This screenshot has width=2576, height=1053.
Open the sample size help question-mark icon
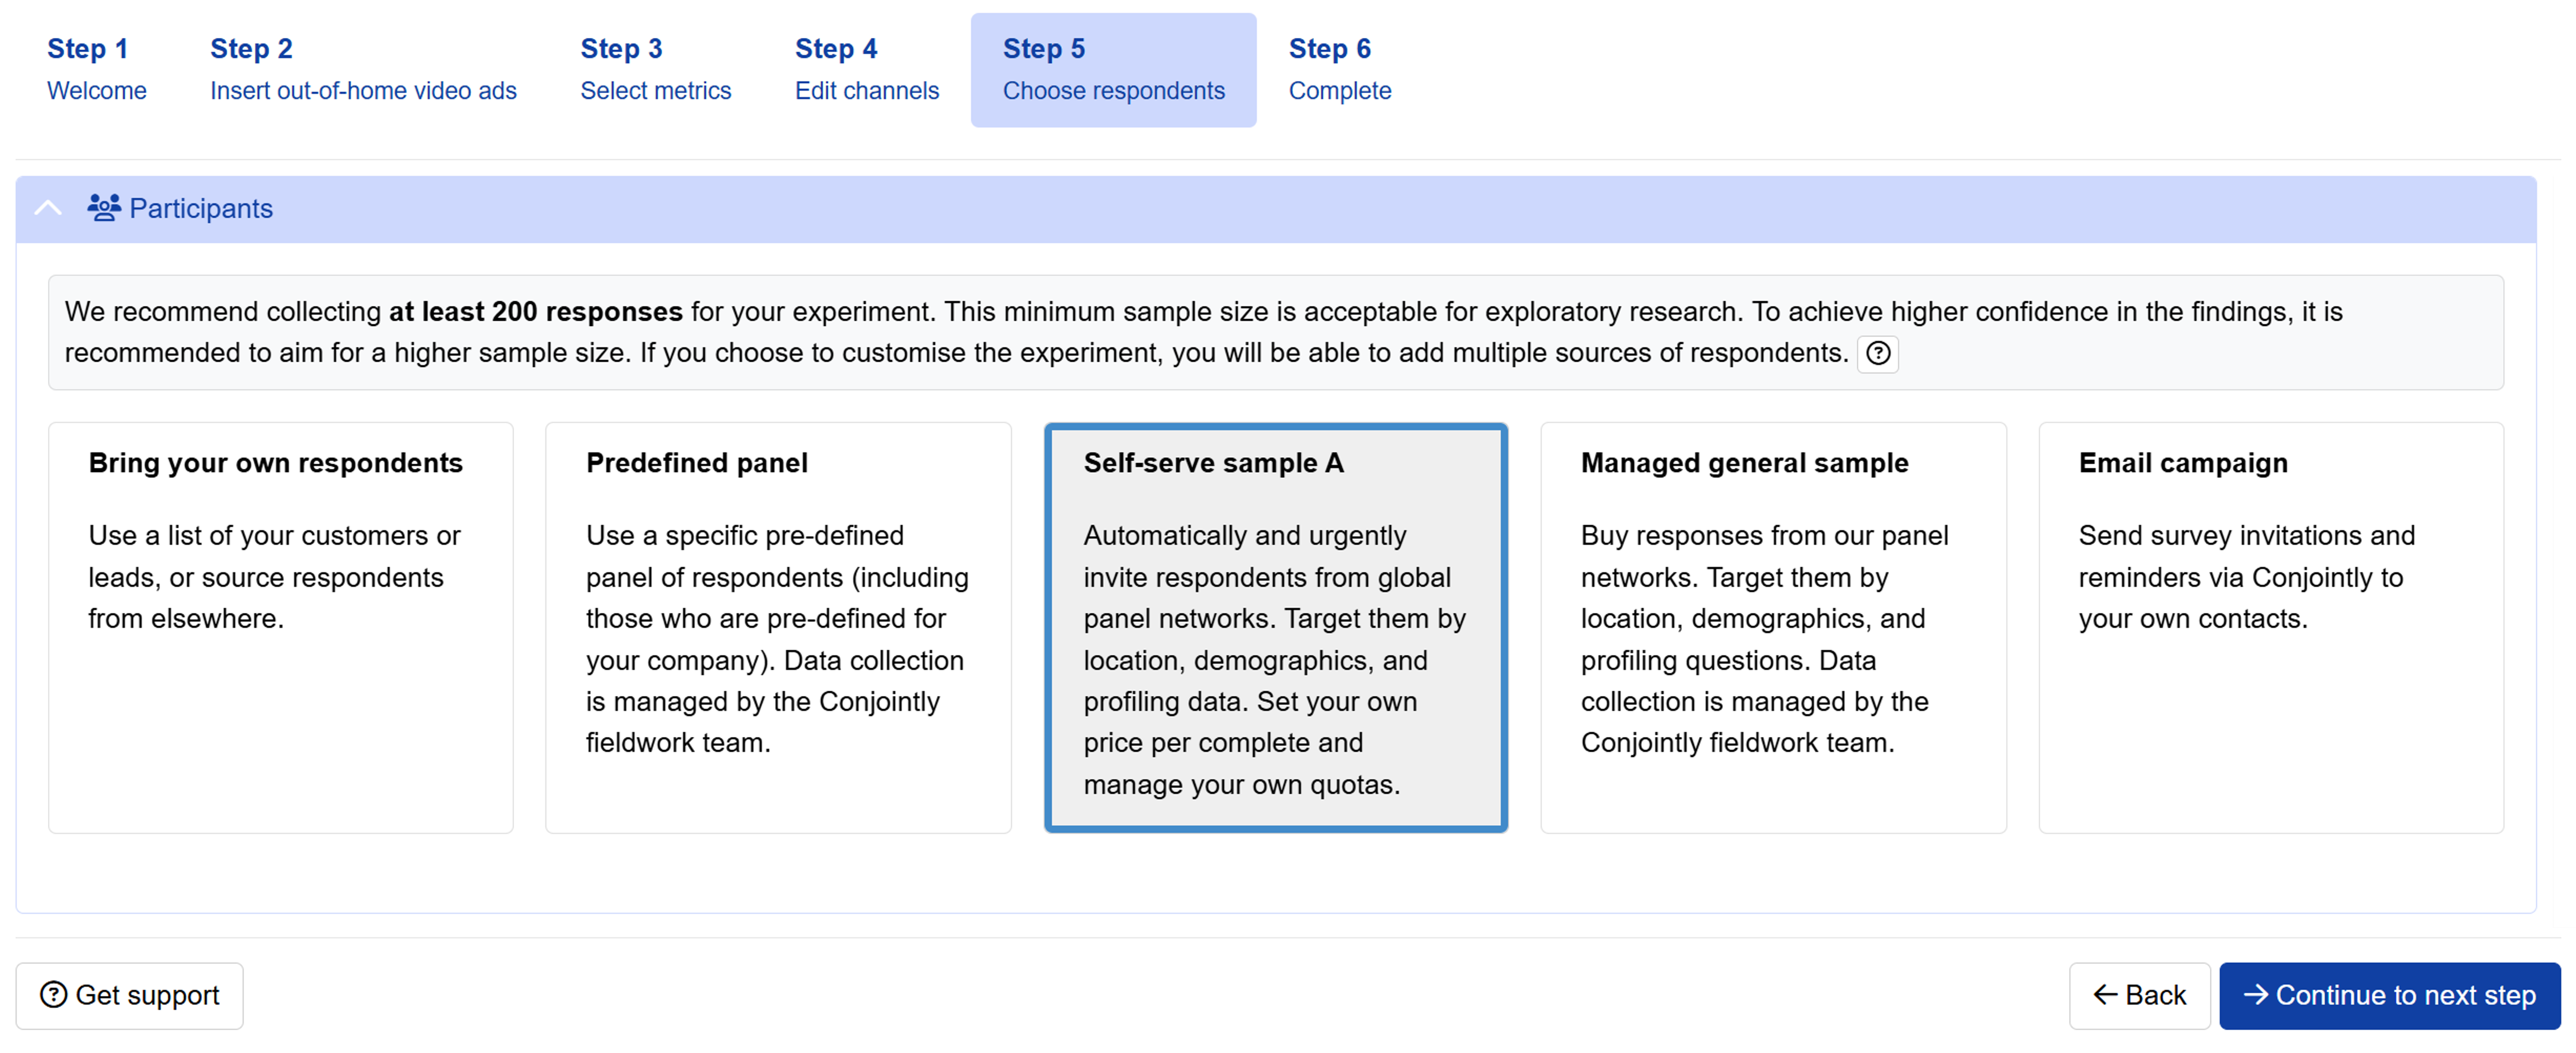1877,353
